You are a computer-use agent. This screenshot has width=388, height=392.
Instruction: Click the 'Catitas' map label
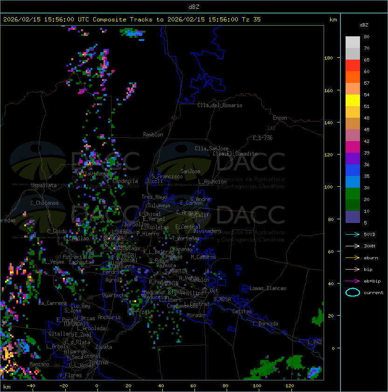click(242, 311)
